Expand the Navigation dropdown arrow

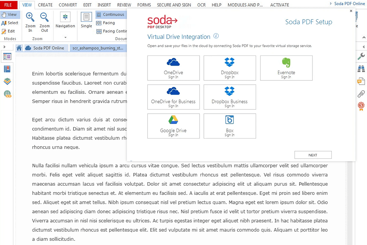click(65, 37)
